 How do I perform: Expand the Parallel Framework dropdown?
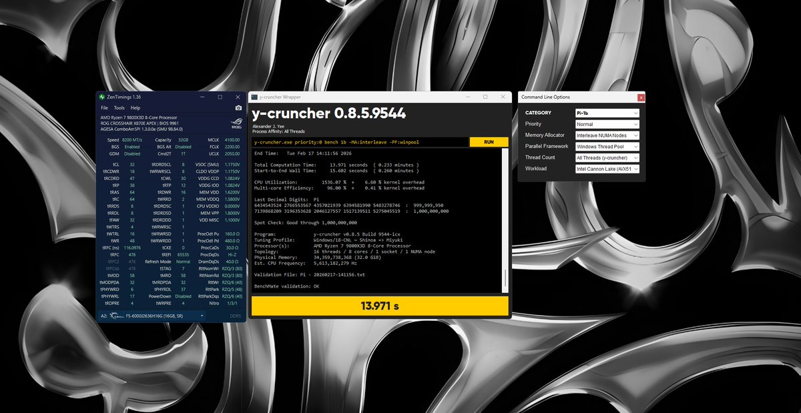(x=607, y=146)
